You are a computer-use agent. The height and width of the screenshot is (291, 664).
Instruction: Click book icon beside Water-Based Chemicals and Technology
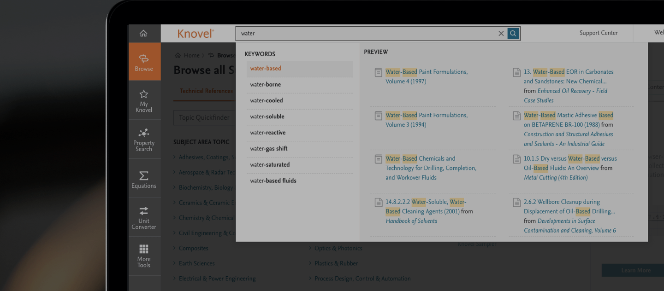point(378,159)
